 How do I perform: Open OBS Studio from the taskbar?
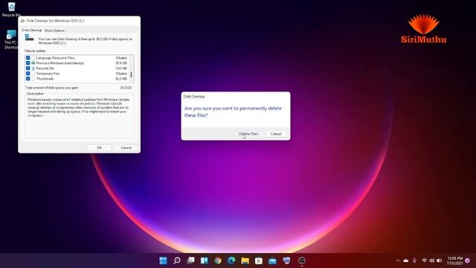coord(301,261)
